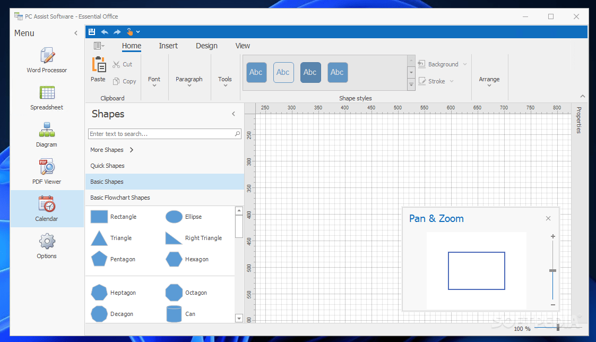Click the Paste button
596x342 pixels.
click(98, 71)
